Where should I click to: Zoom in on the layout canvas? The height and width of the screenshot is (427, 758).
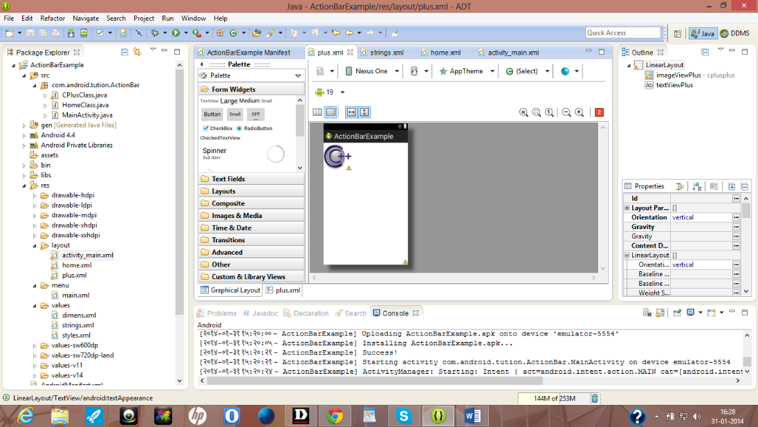coord(580,111)
